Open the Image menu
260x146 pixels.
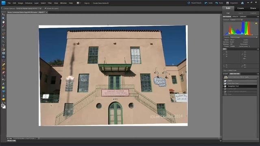pyautogui.click(x=20, y=3)
